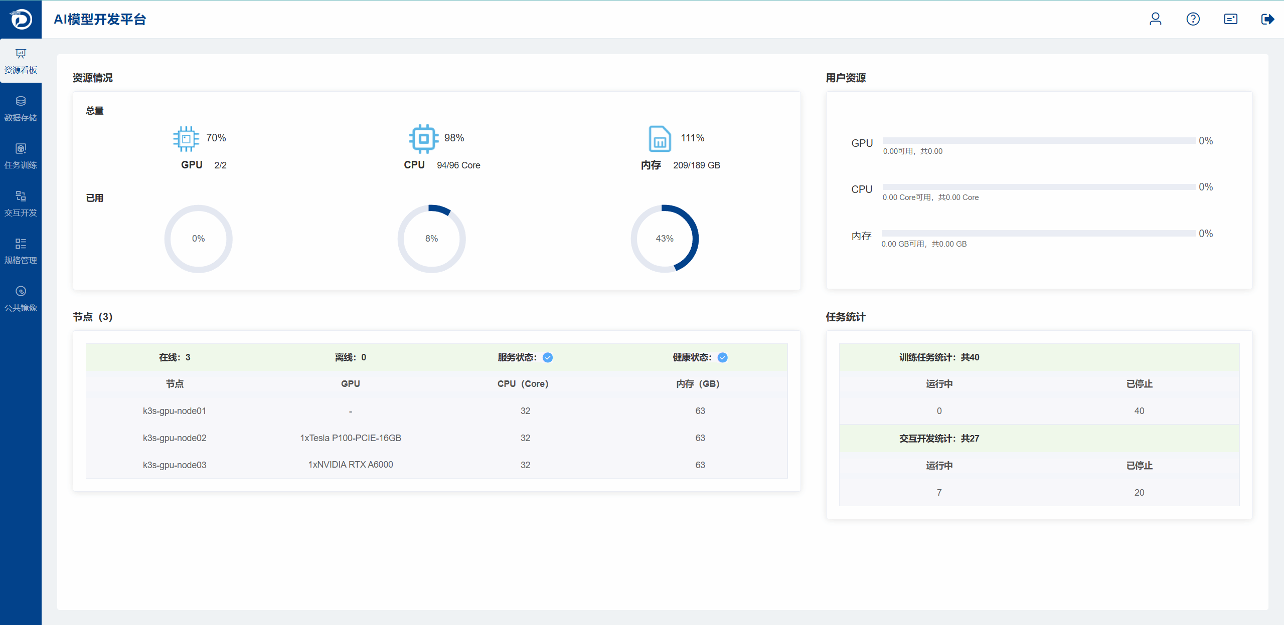Click the health status check icon
This screenshot has height=625, width=1284.
[x=722, y=357]
